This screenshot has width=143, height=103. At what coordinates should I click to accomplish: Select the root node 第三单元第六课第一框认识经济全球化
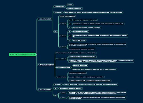[23, 54]
